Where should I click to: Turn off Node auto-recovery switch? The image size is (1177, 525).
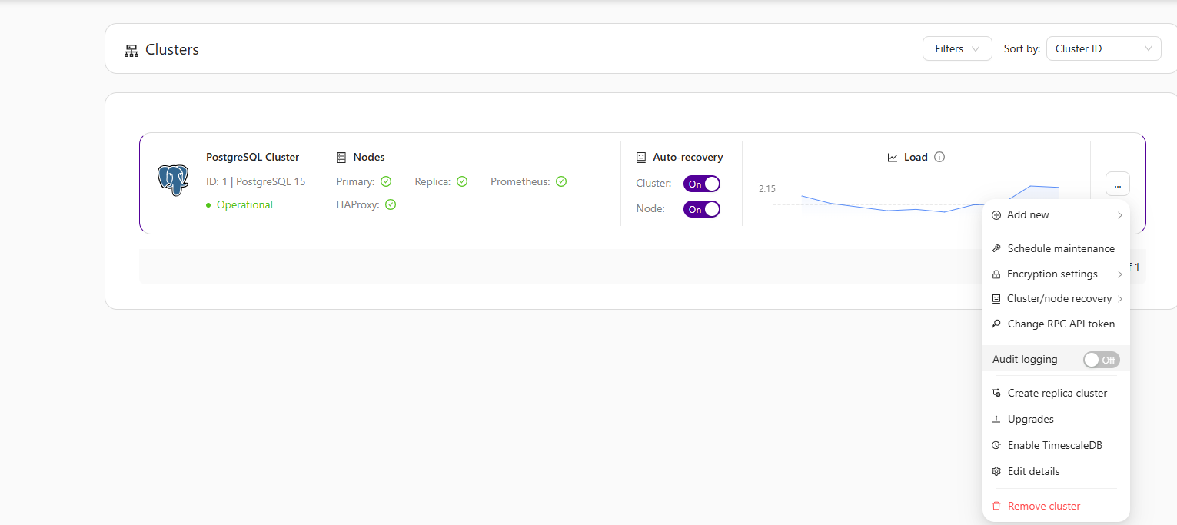701,209
